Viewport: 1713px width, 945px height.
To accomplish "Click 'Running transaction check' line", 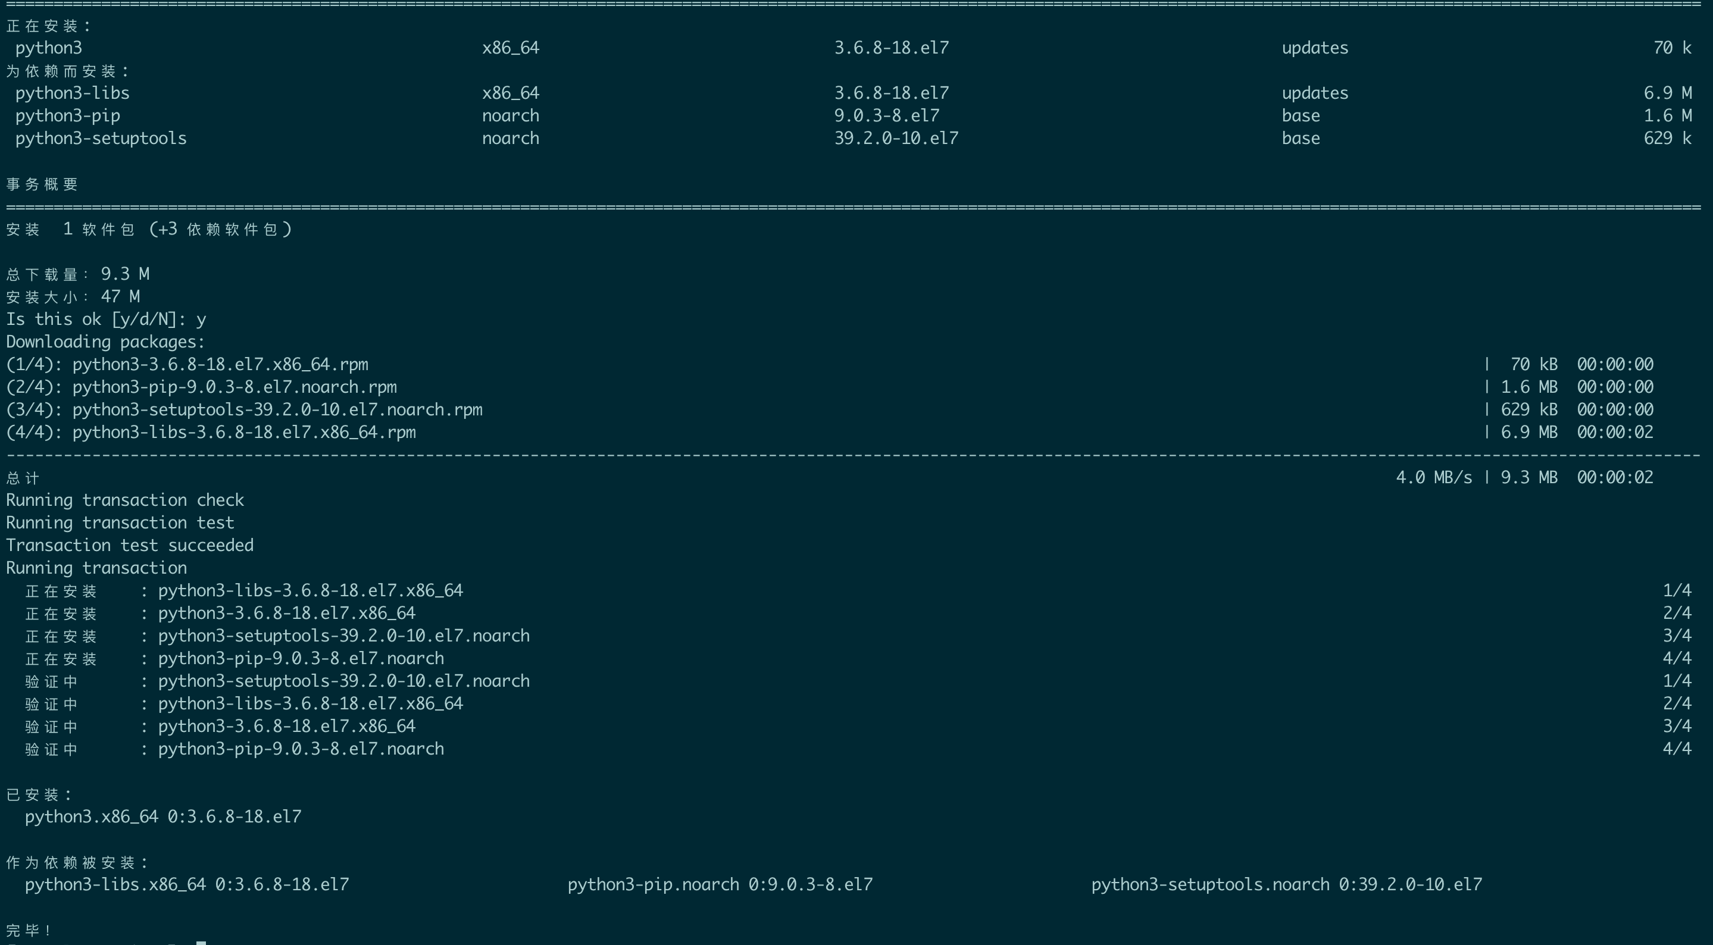I will [125, 500].
